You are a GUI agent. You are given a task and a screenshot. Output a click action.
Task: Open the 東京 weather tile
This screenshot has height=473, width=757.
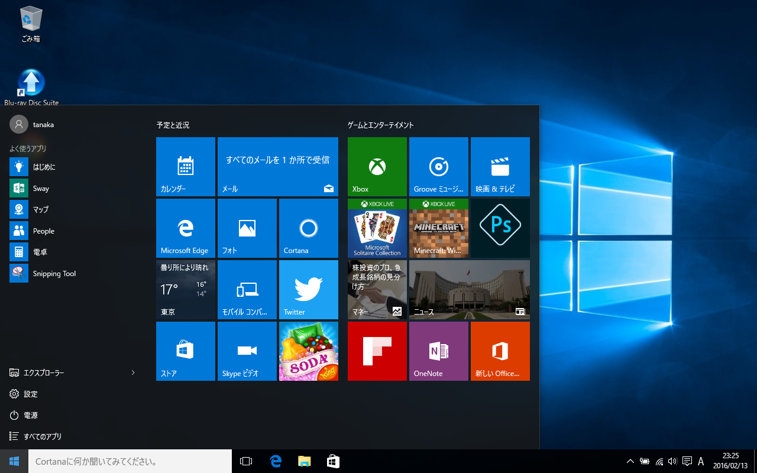(x=186, y=290)
